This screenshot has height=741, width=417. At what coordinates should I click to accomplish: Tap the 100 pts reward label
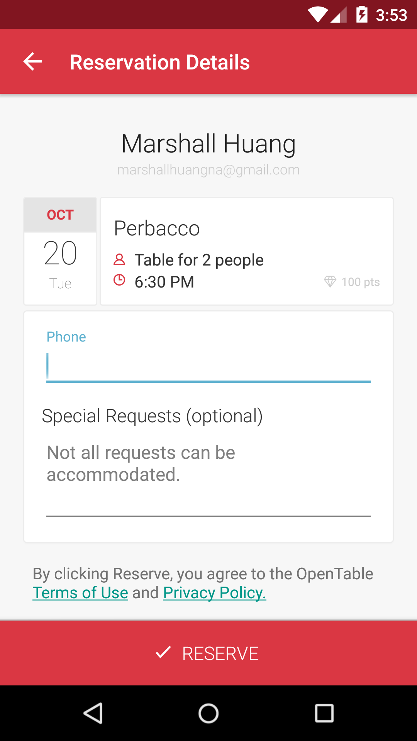361,282
